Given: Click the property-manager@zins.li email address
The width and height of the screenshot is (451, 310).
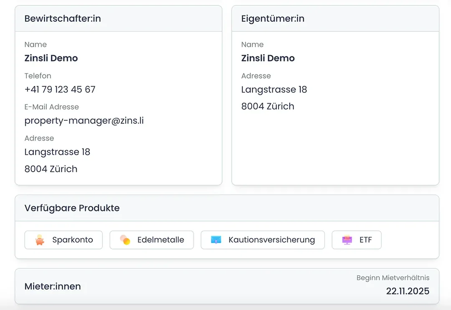Looking at the screenshot, I should pyautogui.click(x=84, y=121).
